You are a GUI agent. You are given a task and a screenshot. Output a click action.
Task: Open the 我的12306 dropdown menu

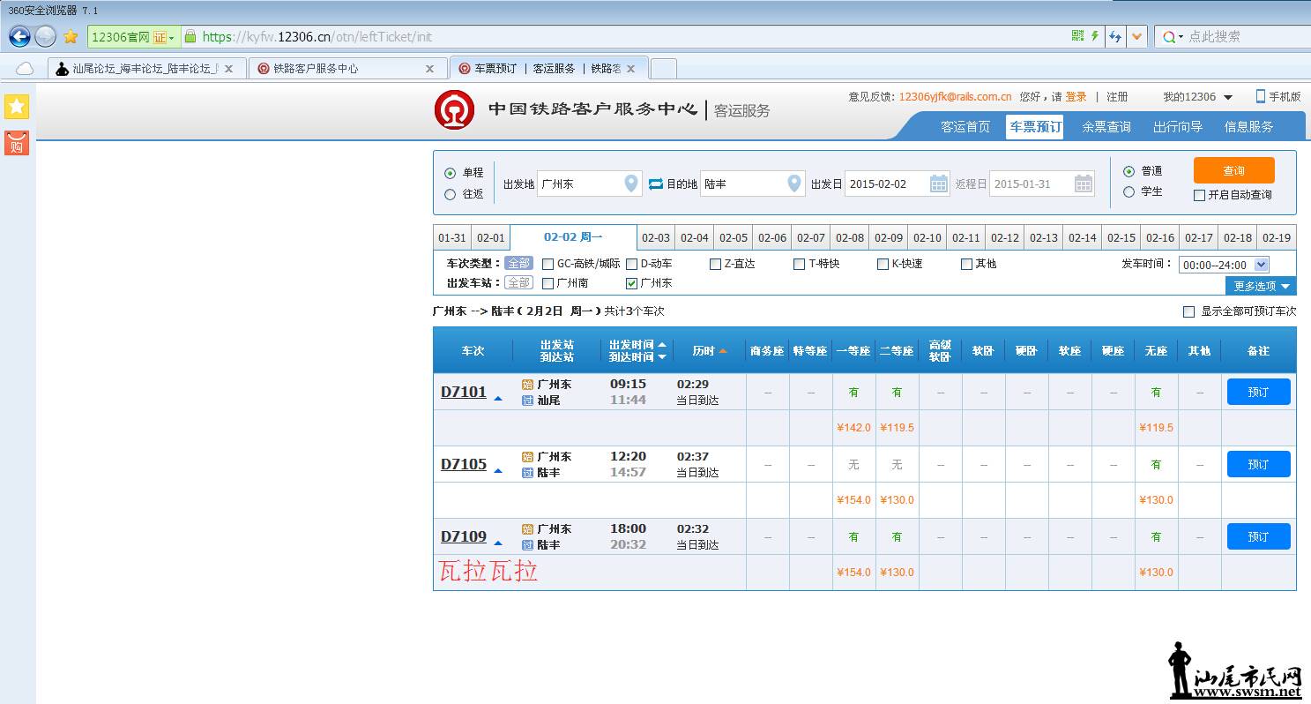click(1197, 97)
